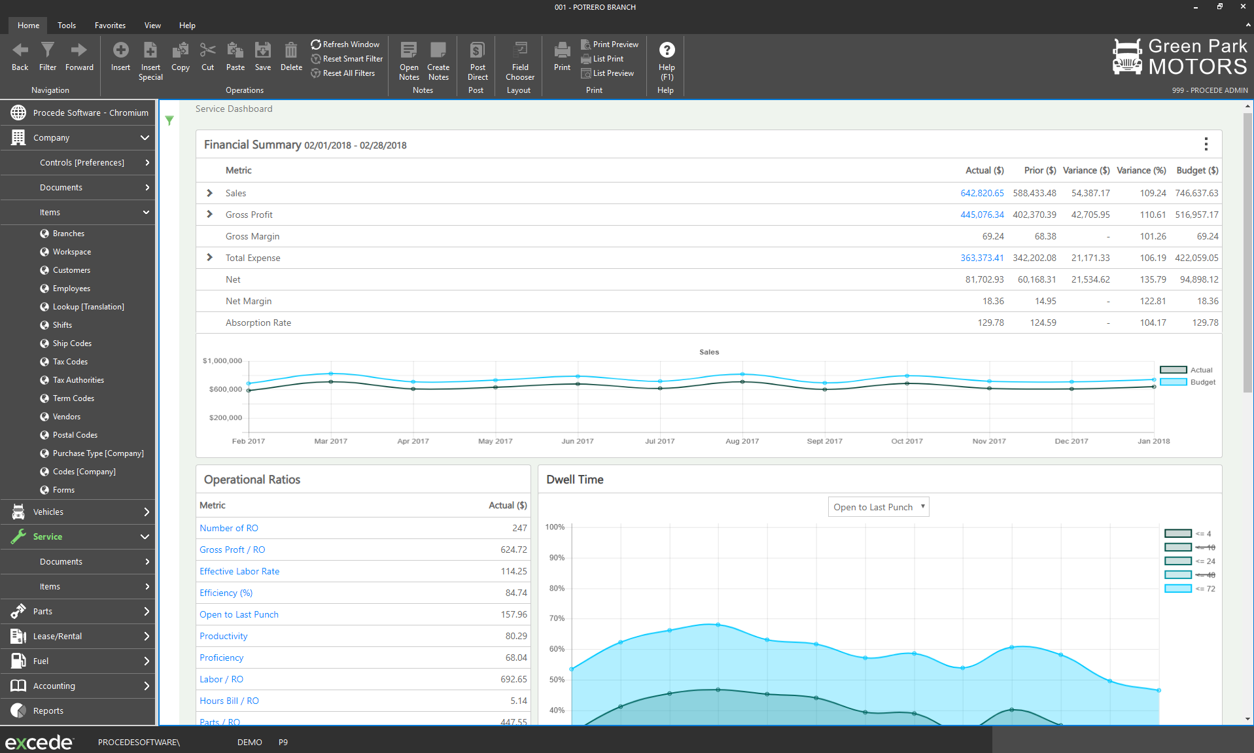Click the smart filter funnel icon
The width and height of the screenshot is (1254, 753).
(169, 121)
